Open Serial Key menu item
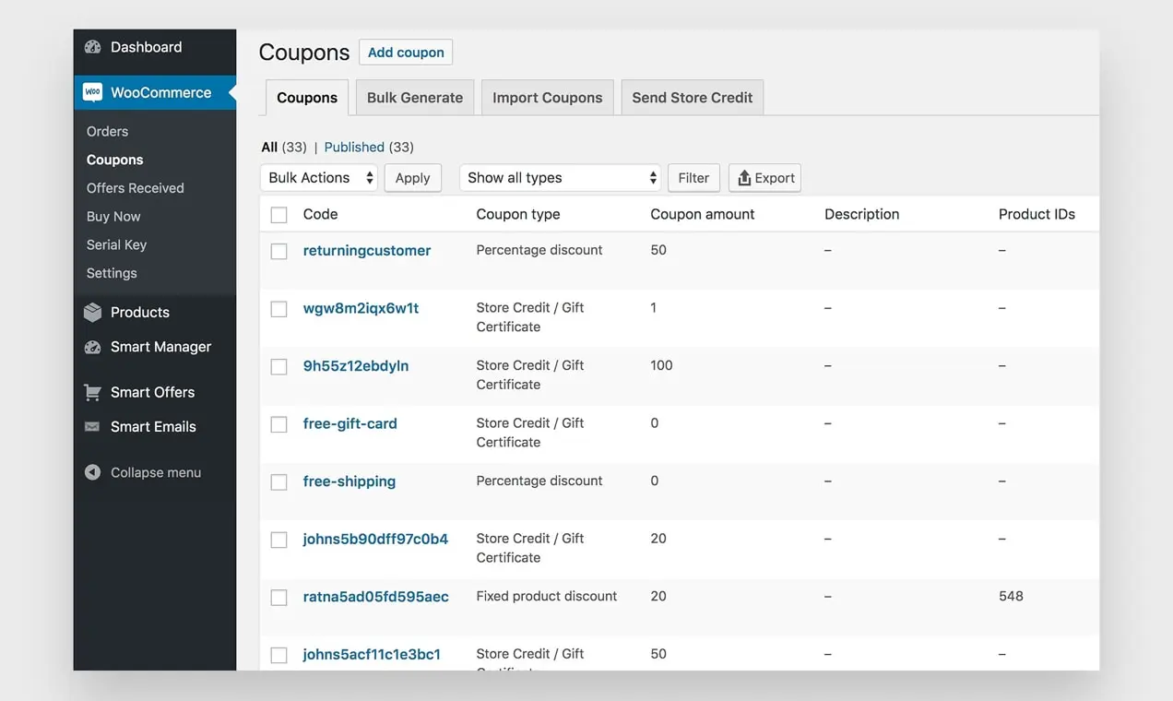1173x701 pixels. 116,244
